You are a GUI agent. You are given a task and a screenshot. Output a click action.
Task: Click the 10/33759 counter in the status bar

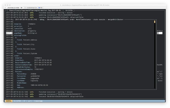coord(17,101)
